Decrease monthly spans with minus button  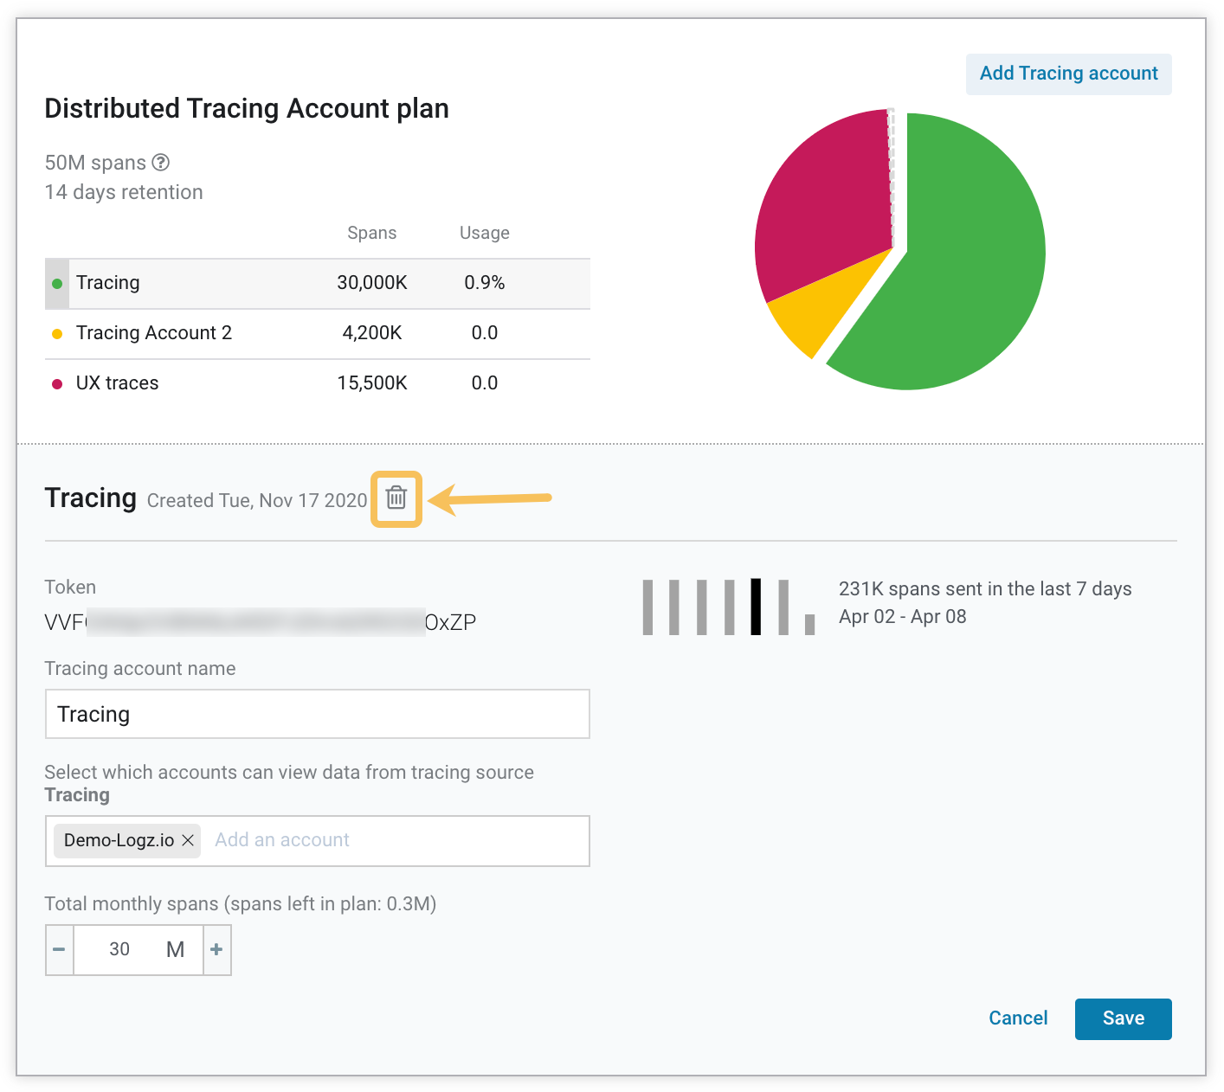59,949
